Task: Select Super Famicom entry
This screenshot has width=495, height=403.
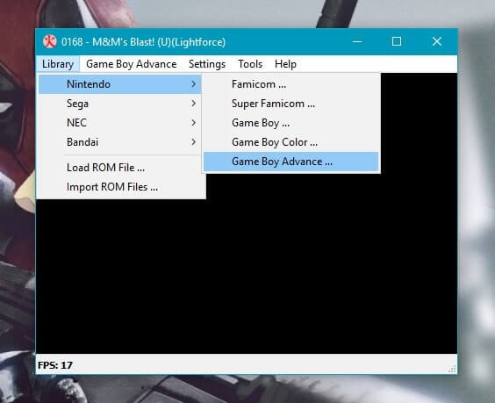Action: tap(291, 104)
